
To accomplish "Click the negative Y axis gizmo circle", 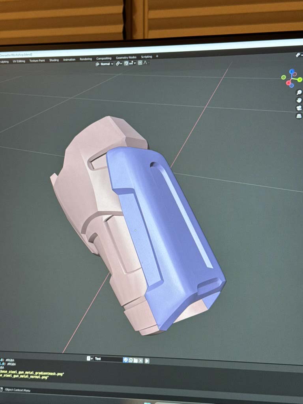I will tap(283, 77).
